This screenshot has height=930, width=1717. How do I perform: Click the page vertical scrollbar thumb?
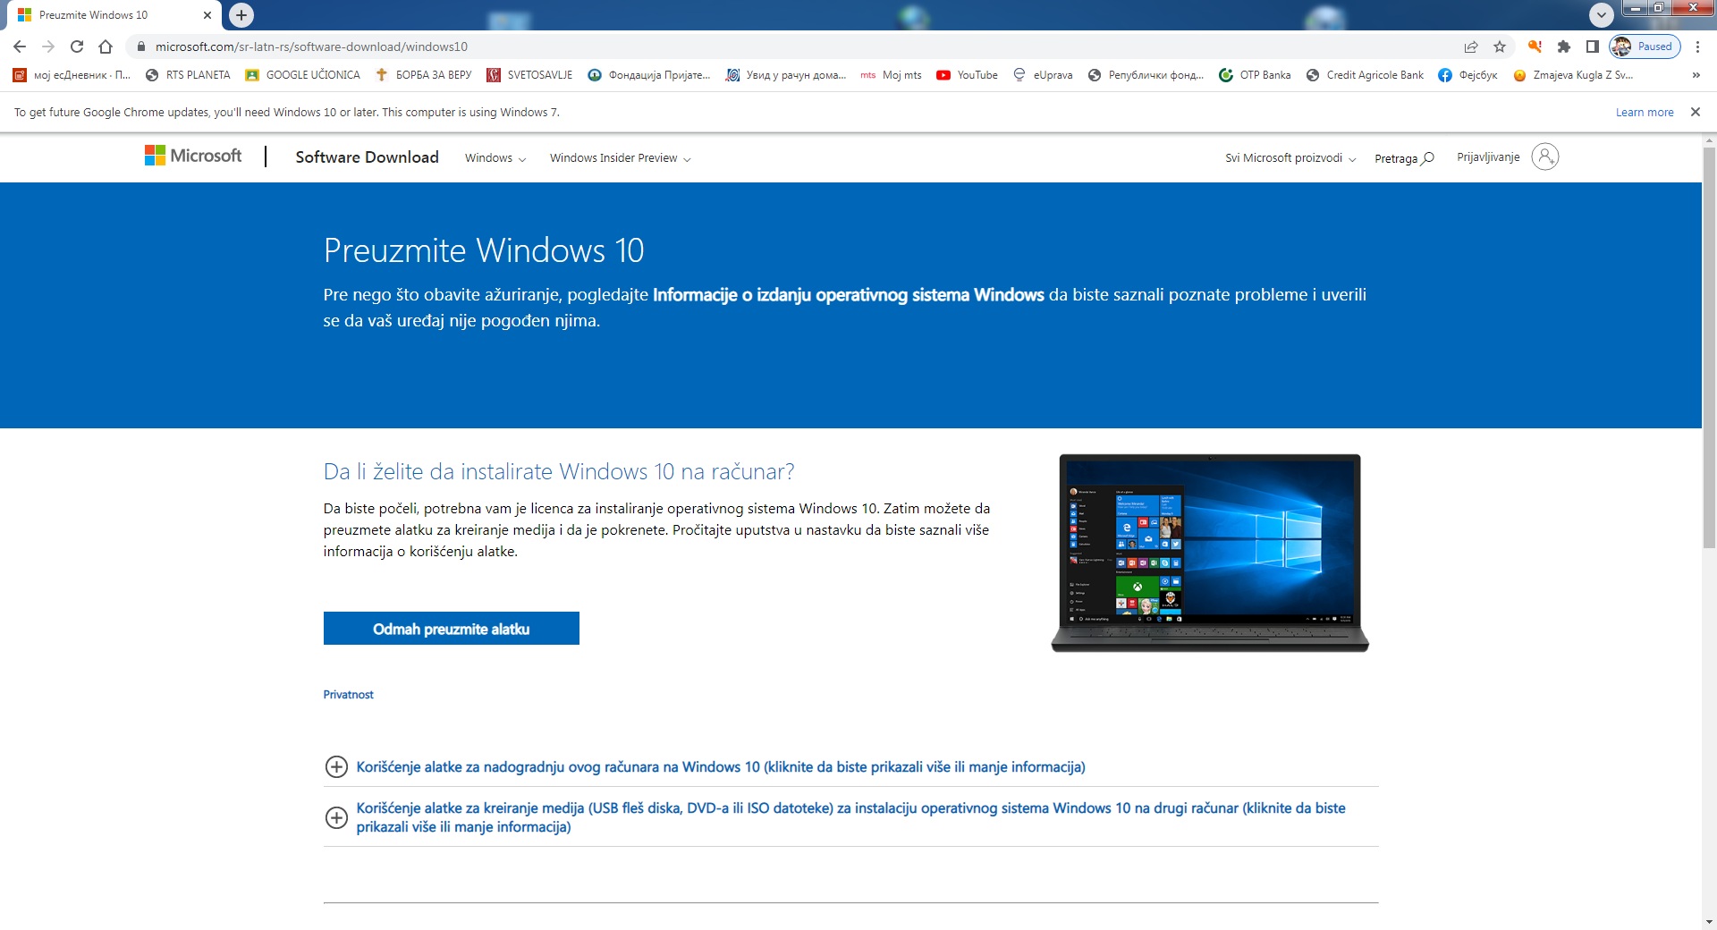click(1710, 346)
